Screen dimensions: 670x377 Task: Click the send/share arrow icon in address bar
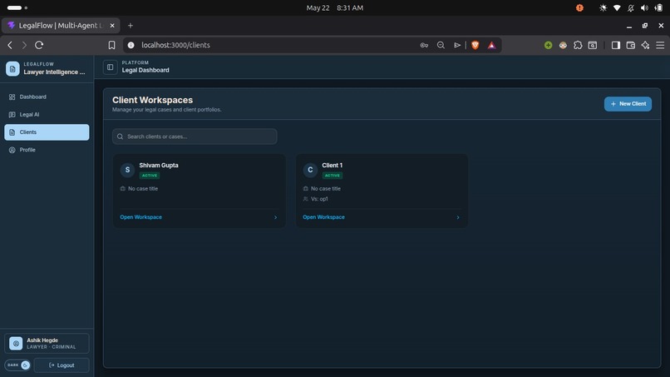(457, 45)
